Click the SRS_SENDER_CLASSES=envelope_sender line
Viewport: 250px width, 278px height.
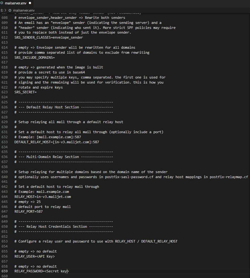(48, 37)
